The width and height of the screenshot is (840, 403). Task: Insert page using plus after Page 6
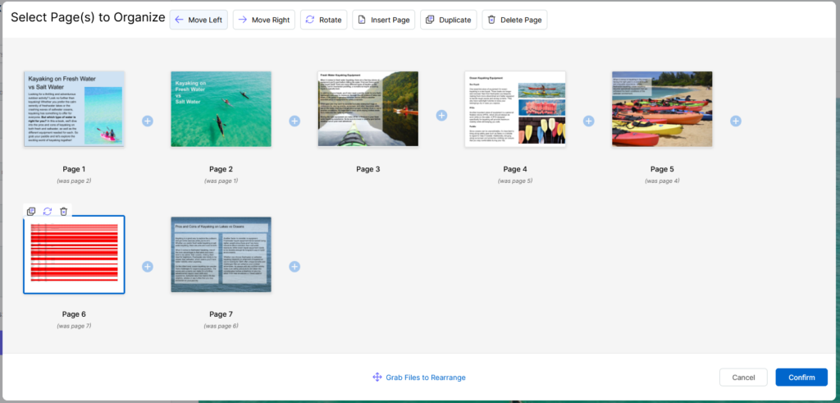pos(148,267)
